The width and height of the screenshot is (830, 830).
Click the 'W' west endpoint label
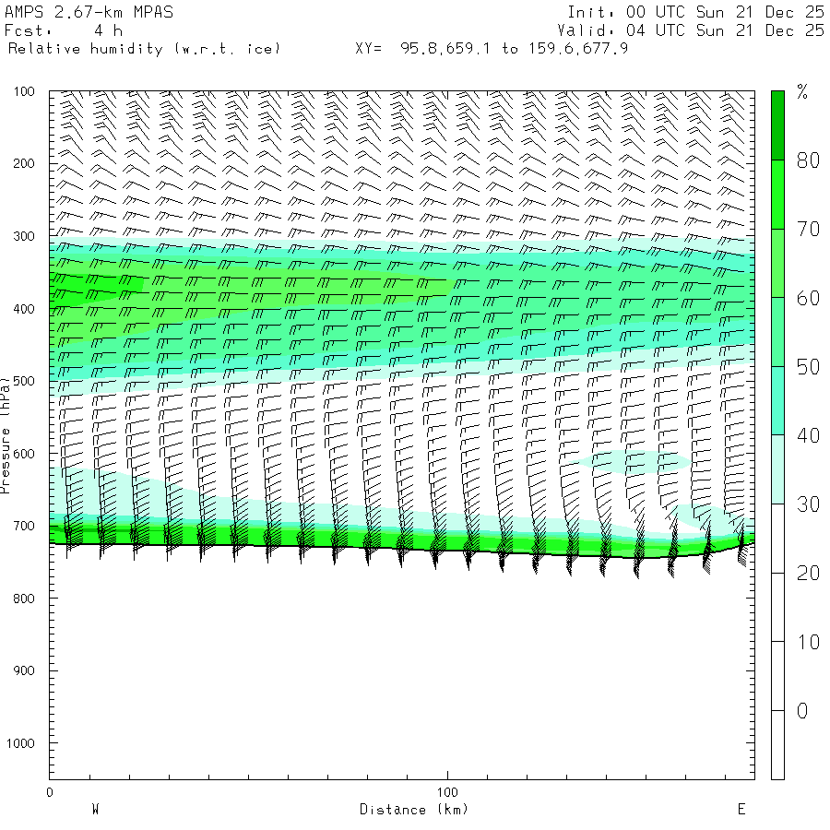pos(95,810)
